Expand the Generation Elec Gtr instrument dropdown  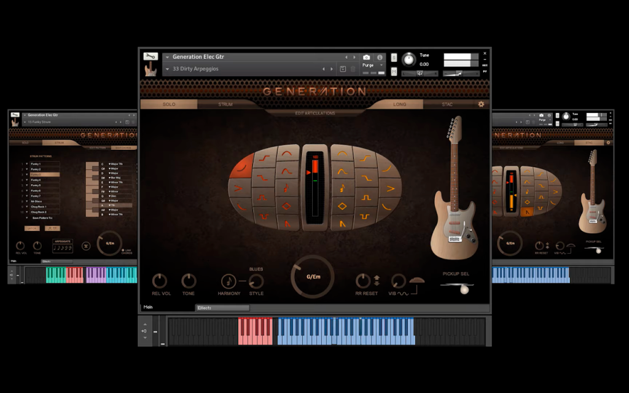point(167,57)
